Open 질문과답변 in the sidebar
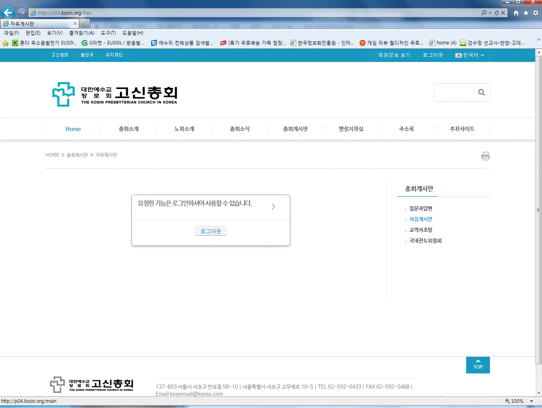This screenshot has width=542, height=408. click(420, 209)
